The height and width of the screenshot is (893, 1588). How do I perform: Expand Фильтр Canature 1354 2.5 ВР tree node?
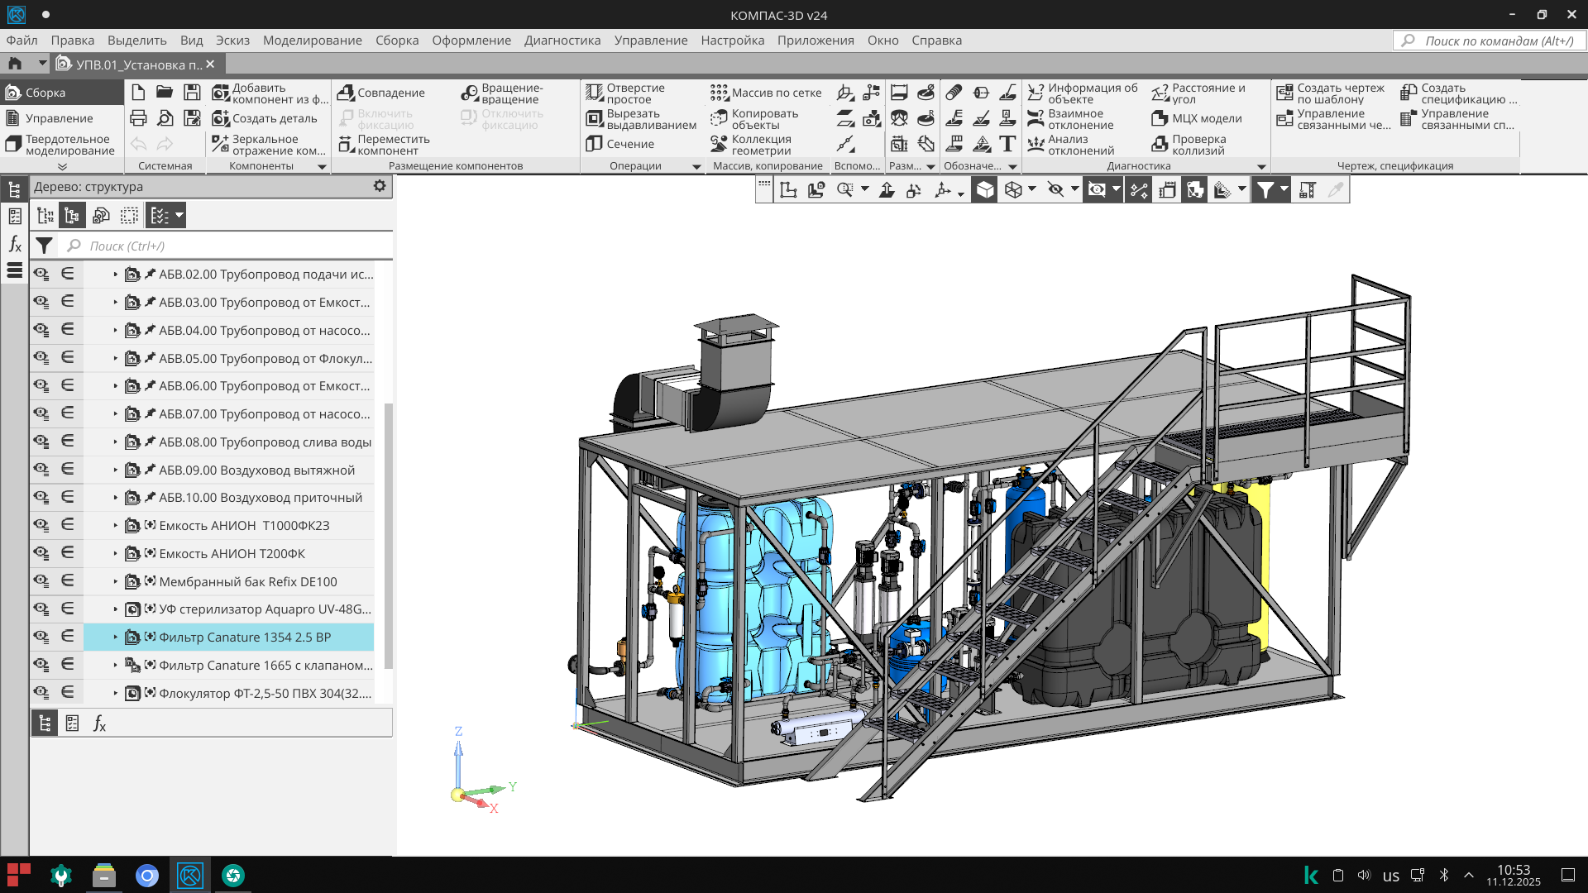115,638
